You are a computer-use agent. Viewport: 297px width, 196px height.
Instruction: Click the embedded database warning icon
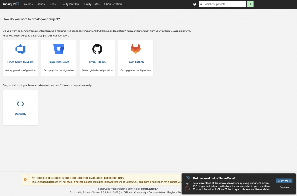click(x=25, y=179)
